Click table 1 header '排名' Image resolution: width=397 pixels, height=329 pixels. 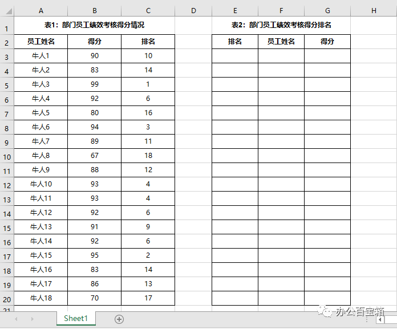click(x=148, y=42)
